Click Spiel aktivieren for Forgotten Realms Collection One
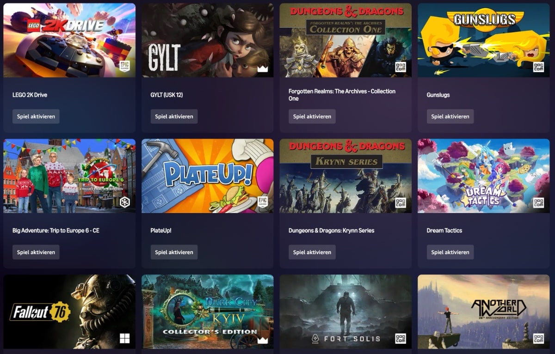 point(312,116)
